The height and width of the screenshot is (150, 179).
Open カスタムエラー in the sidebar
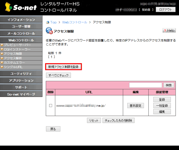tap(15, 63)
